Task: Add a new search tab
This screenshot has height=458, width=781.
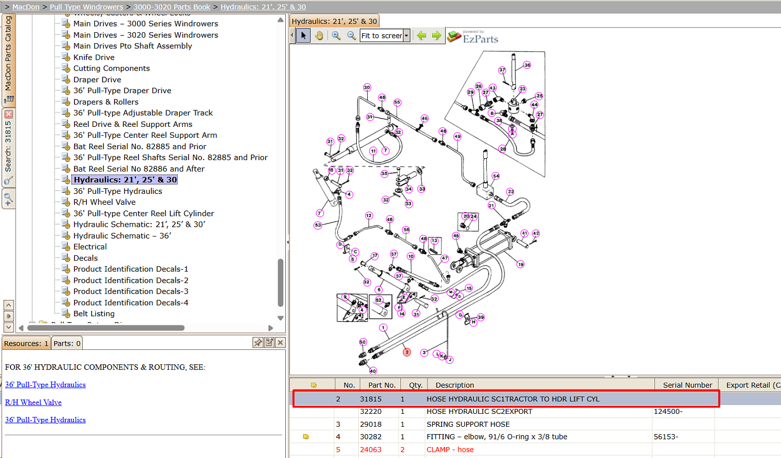Action: 8,199
